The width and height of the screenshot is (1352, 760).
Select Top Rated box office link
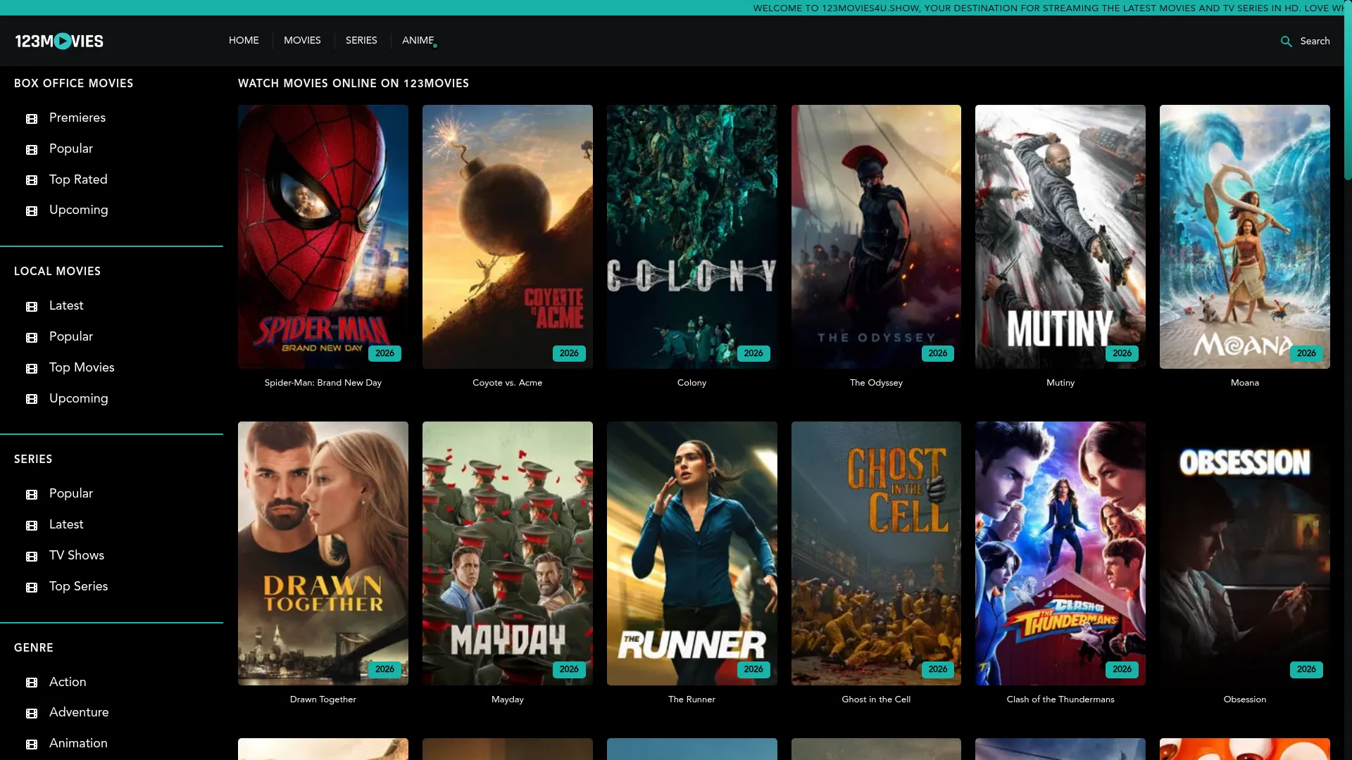pyautogui.click(x=78, y=179)
